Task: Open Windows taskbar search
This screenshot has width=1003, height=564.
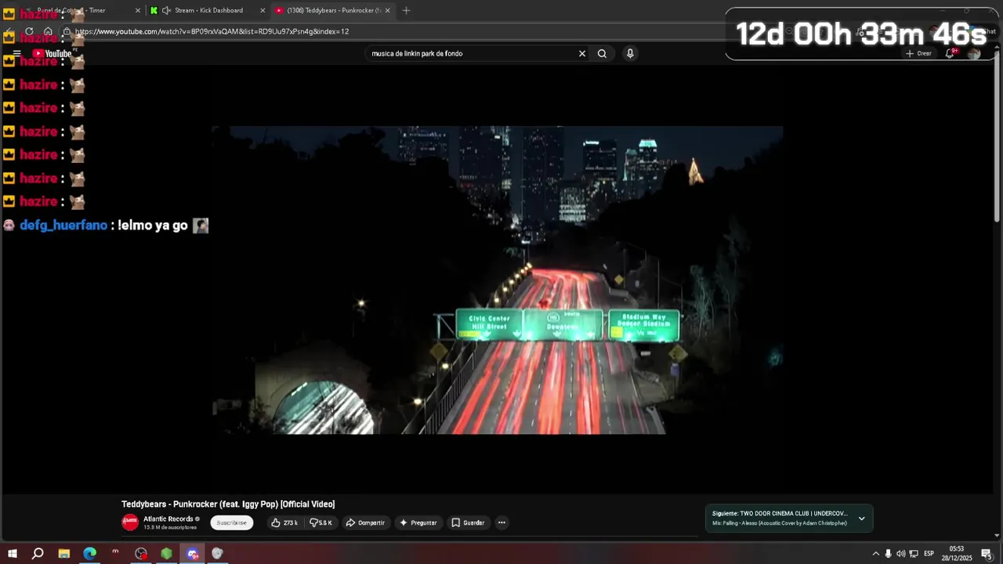Action: click(x=38, y=554)
